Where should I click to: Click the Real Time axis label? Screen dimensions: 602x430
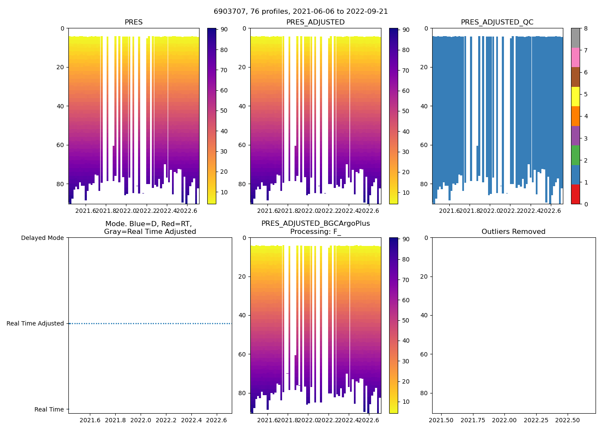pos(49,409)
